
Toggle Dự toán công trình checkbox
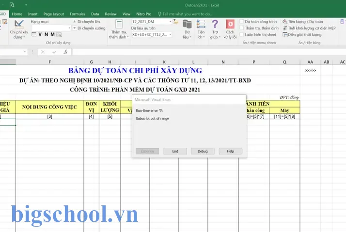[x=242, y=22]
